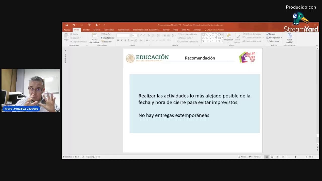Toggle Comentarios pane in status bar

(255, 157)
